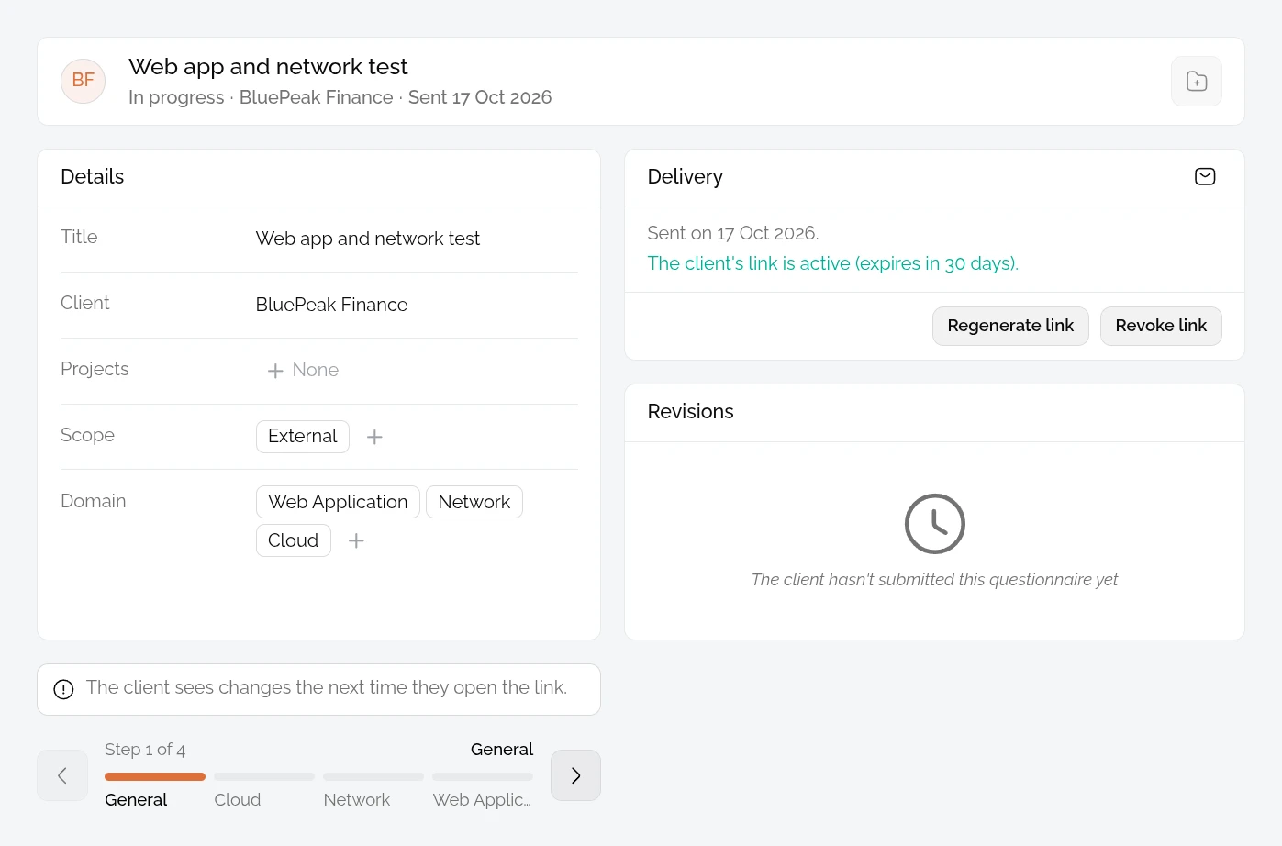Click the Web Applic… step progress bar
The width and height of the screenshot is (1282, 846).
pos(483,776)
